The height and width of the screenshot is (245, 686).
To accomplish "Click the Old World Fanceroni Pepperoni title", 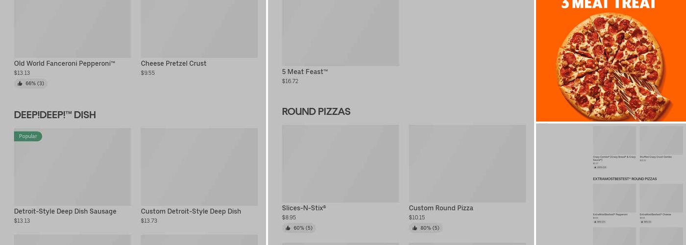I will coord(64,64).
